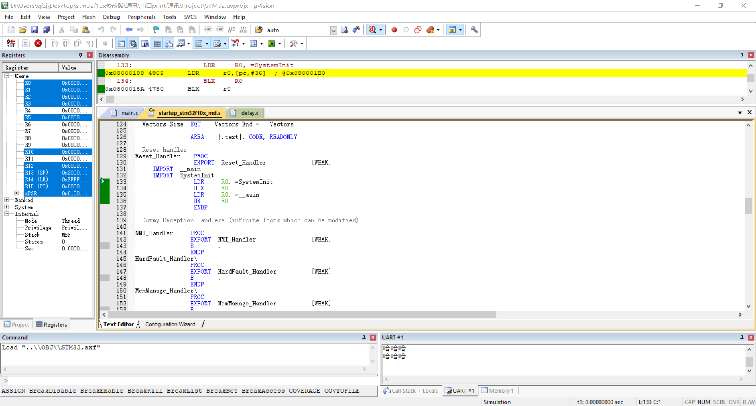Open the Serial Windows dropdown arrow
Image resolution: width=756 pixels, height=406 pixels.
click(x=224, y=43)
